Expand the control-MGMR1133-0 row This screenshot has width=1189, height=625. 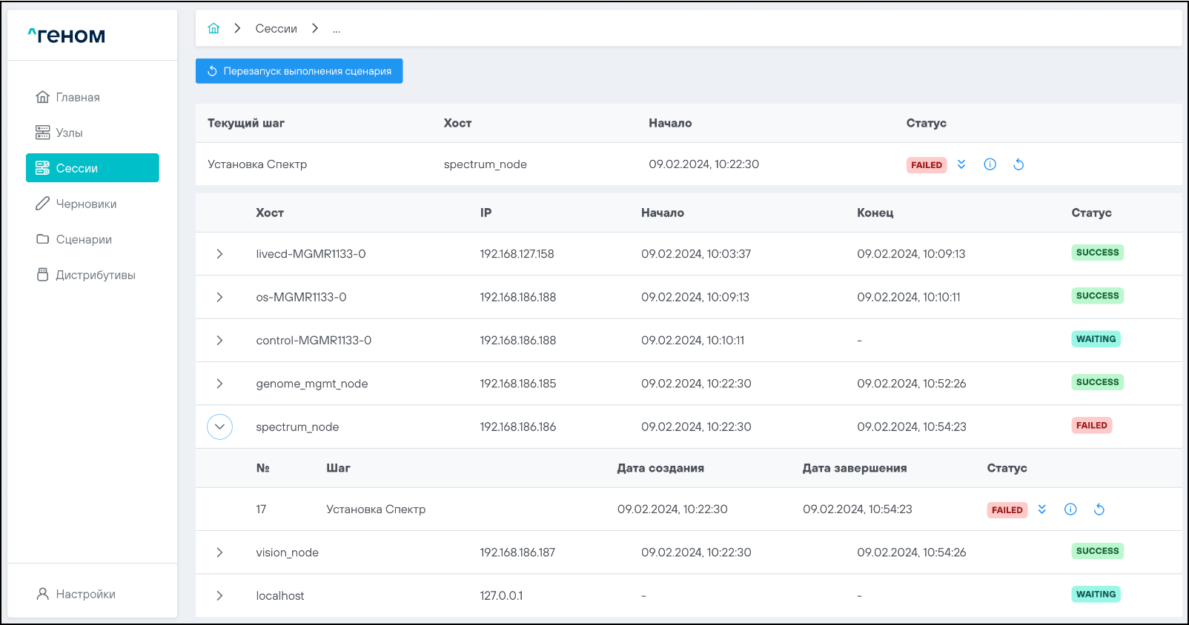[219, 341]
